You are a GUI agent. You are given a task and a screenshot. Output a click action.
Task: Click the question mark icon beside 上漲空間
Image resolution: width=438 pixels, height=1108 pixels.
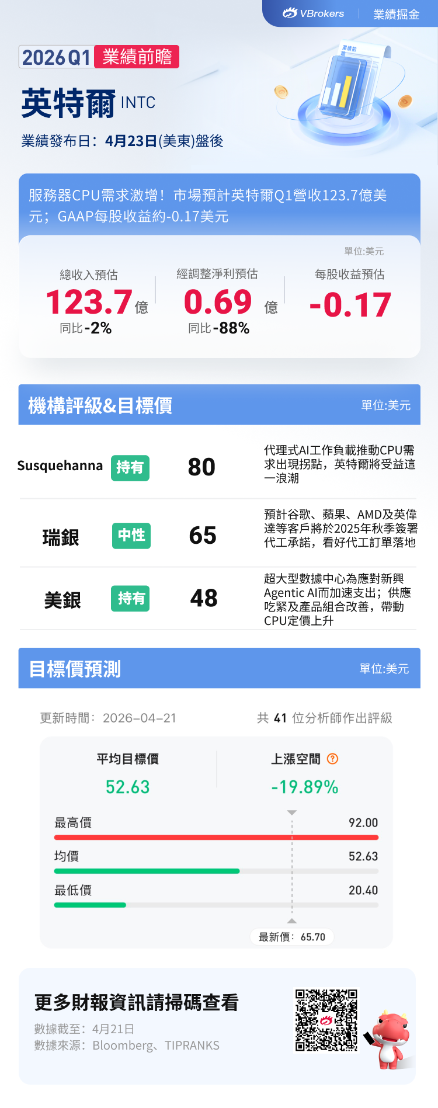tap(333, 759)
